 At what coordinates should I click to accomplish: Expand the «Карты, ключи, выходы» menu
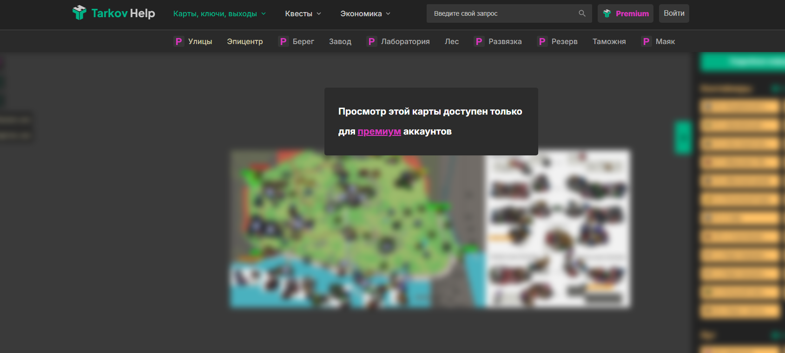(219, 14)
